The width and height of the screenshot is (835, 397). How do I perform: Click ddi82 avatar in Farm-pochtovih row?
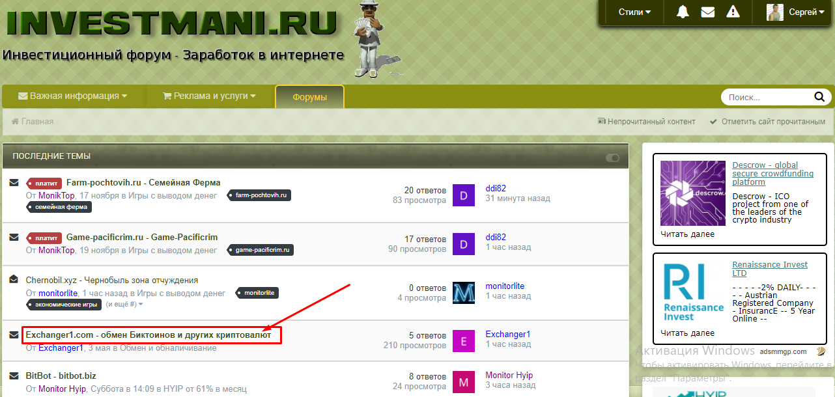coord(463,195)
